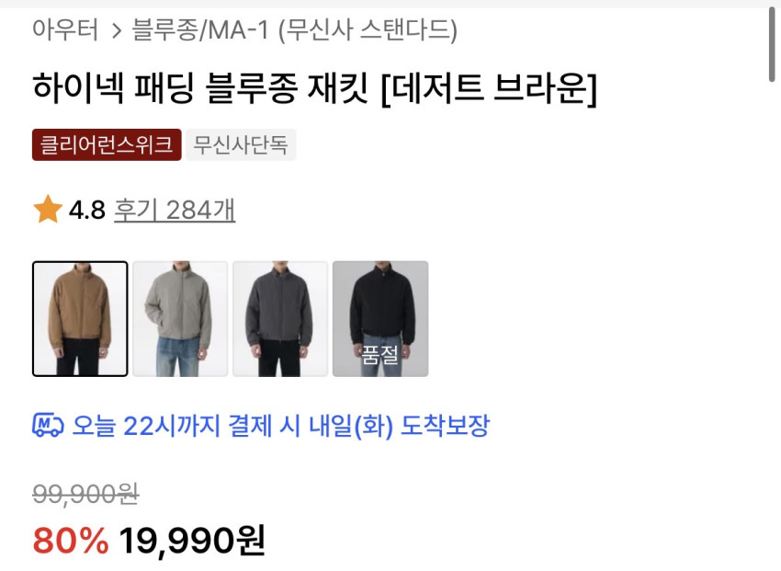Go to the 블루종/MA-1 breadcrumb category

[x=199, y=30]
